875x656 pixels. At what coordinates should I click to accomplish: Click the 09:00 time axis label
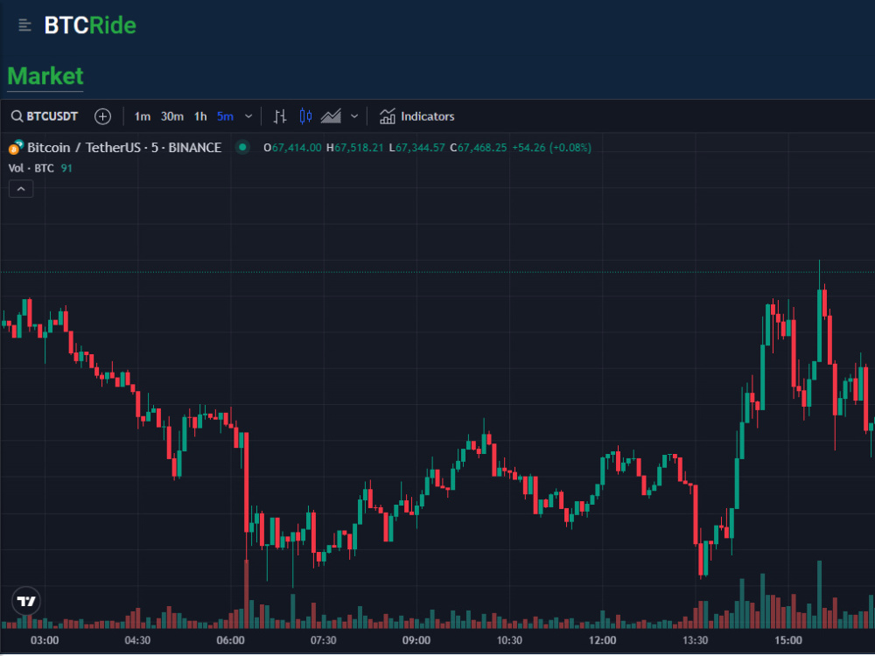pyautogui.click(x=416, y=640)
